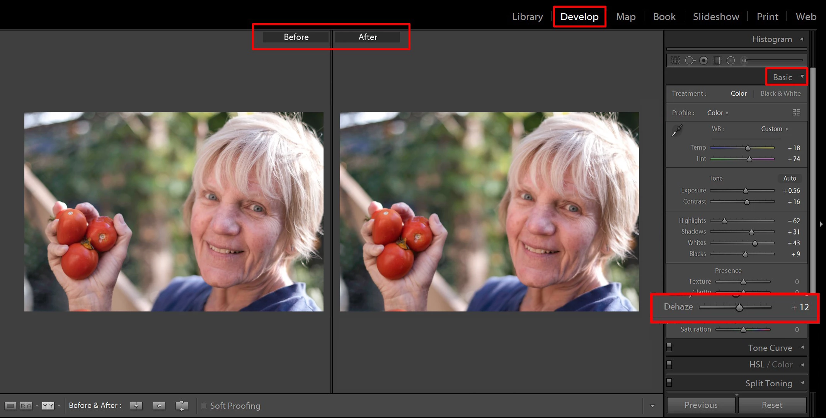The image size is (826, 418).
Task: Select the Crop Overlay tool icon
Action: (x=675, y=61)
